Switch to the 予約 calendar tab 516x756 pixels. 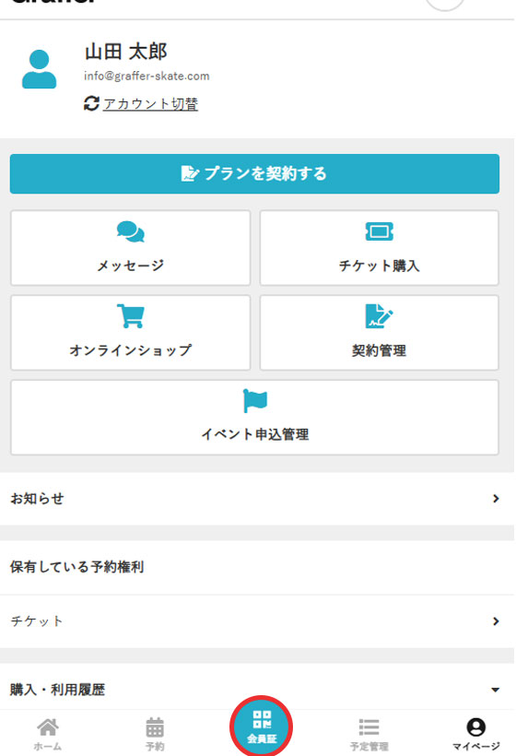pyautogui.click(x=155, y=733)
